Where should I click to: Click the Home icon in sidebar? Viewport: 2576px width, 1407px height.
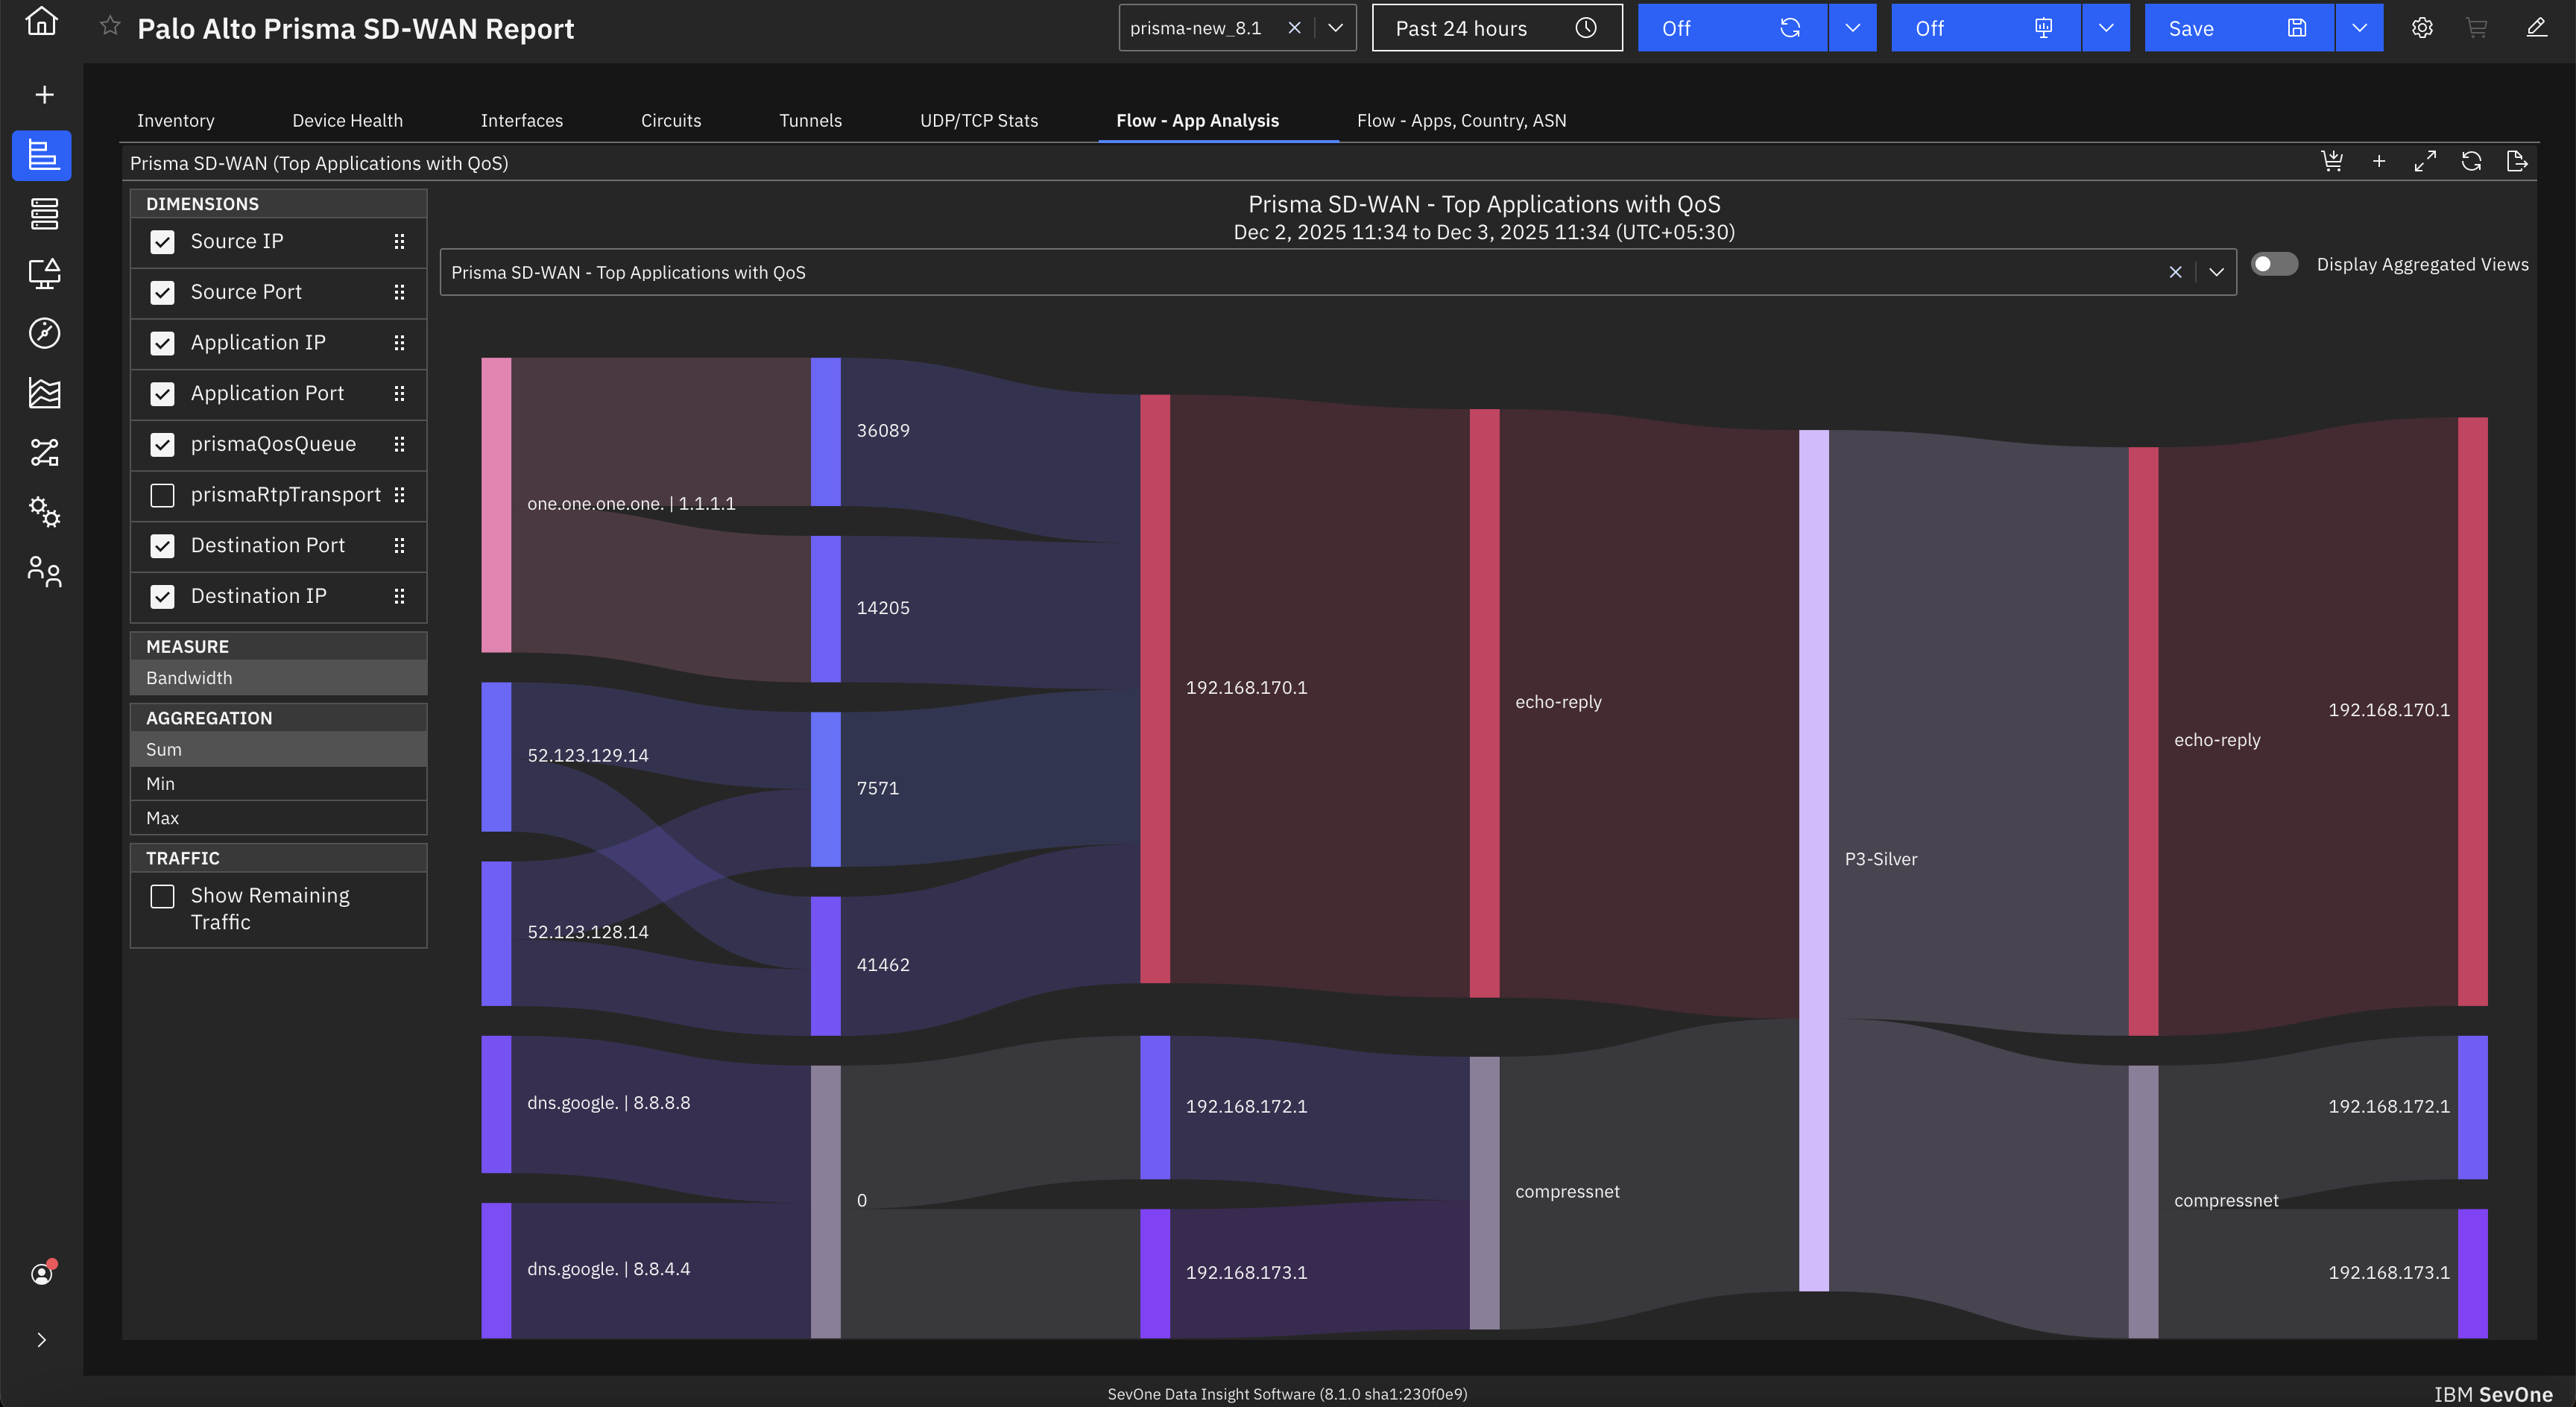coord(41,22)
